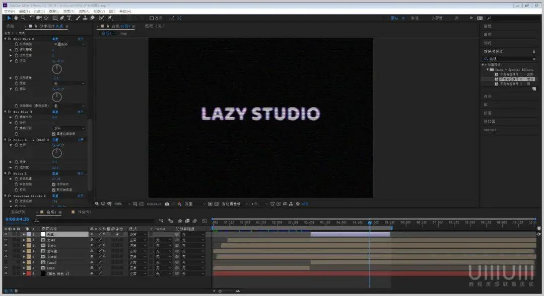Collapse the Venetian Blinds 2 effect group
The height and width of the screenshot is (296, 544).
click(5, 196)
